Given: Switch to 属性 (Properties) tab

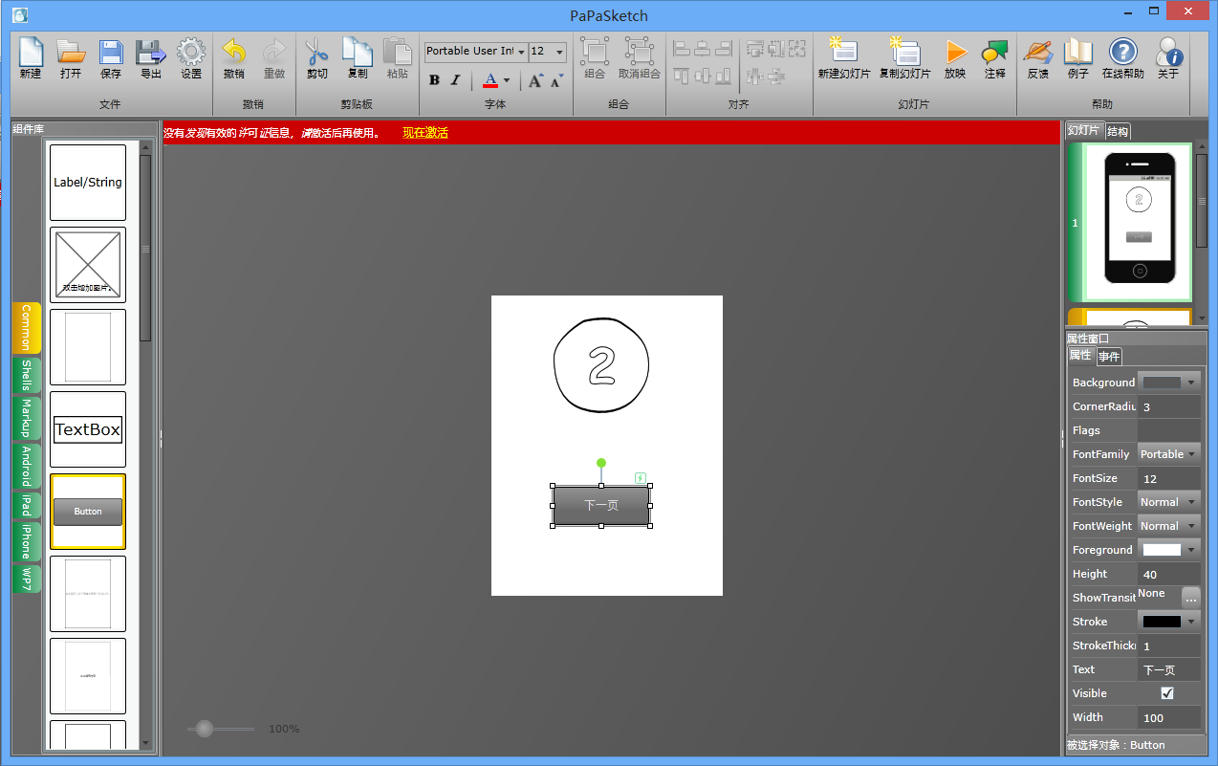Looking at the screenshot, I should pos(1080,355).
